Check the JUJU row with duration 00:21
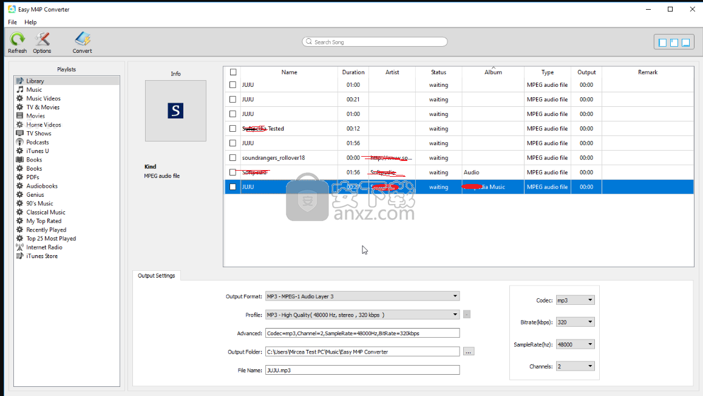 [233, 100]
